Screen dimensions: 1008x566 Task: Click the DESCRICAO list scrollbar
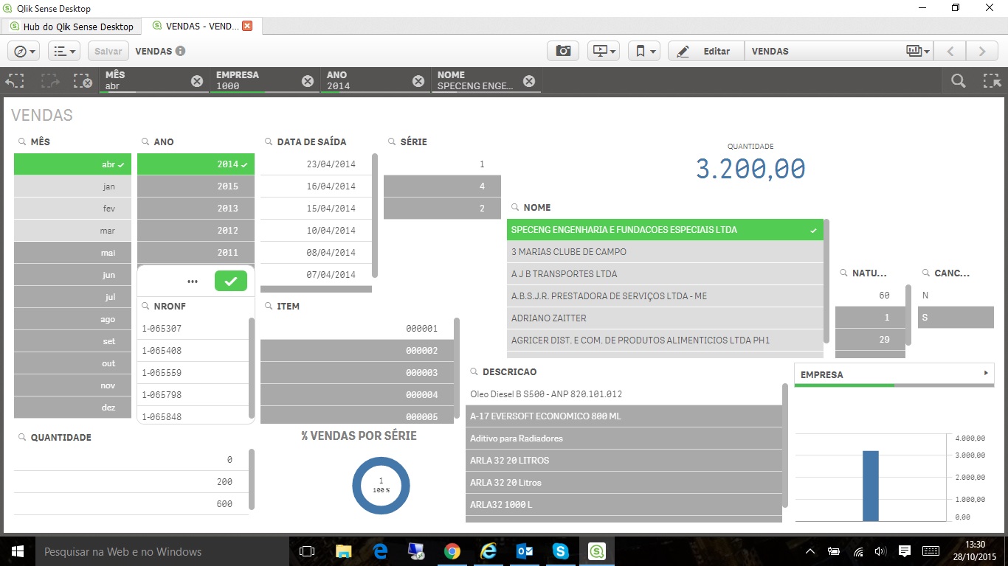785,445
